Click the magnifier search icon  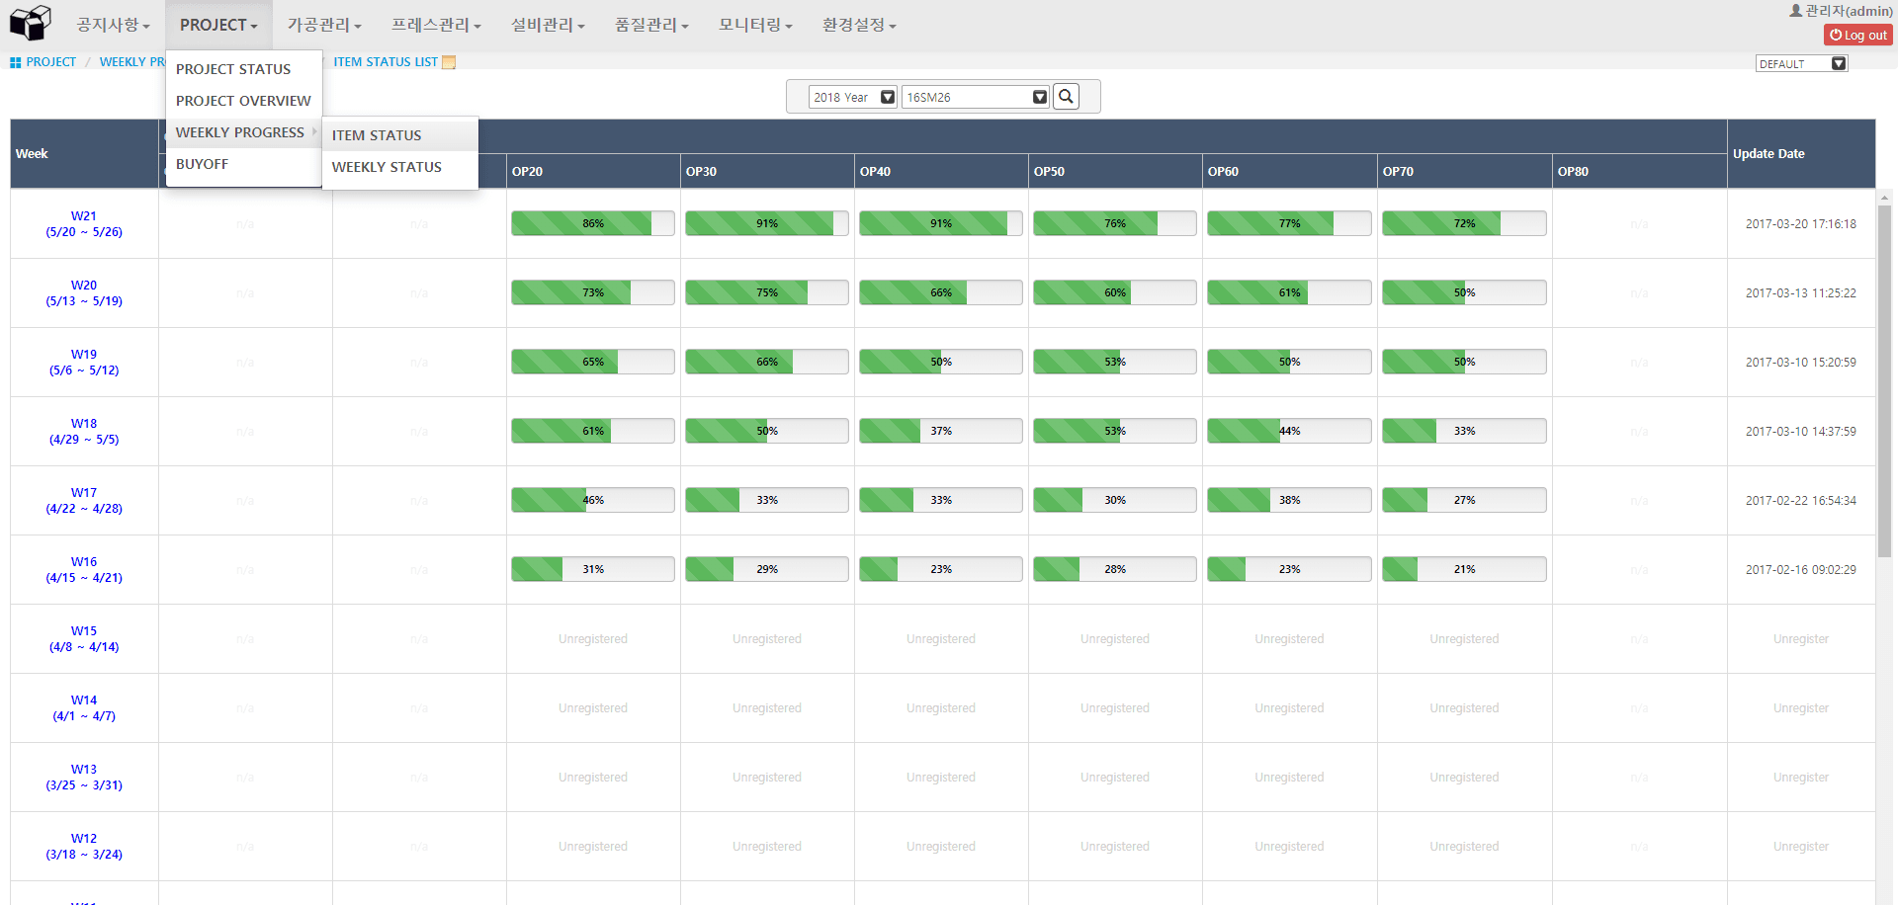(x=1066, y=97)
